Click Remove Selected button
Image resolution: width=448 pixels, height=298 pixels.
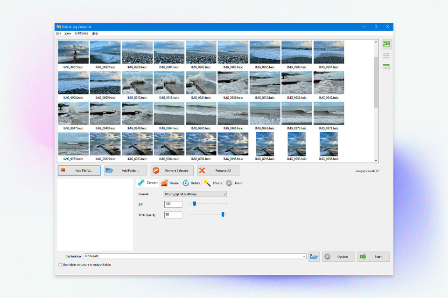[x=172, y=170]
